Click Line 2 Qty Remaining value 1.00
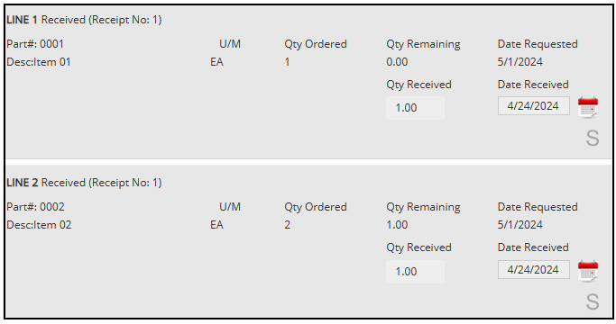The height and width of the screenshot is (324, 616). point(397,225)
